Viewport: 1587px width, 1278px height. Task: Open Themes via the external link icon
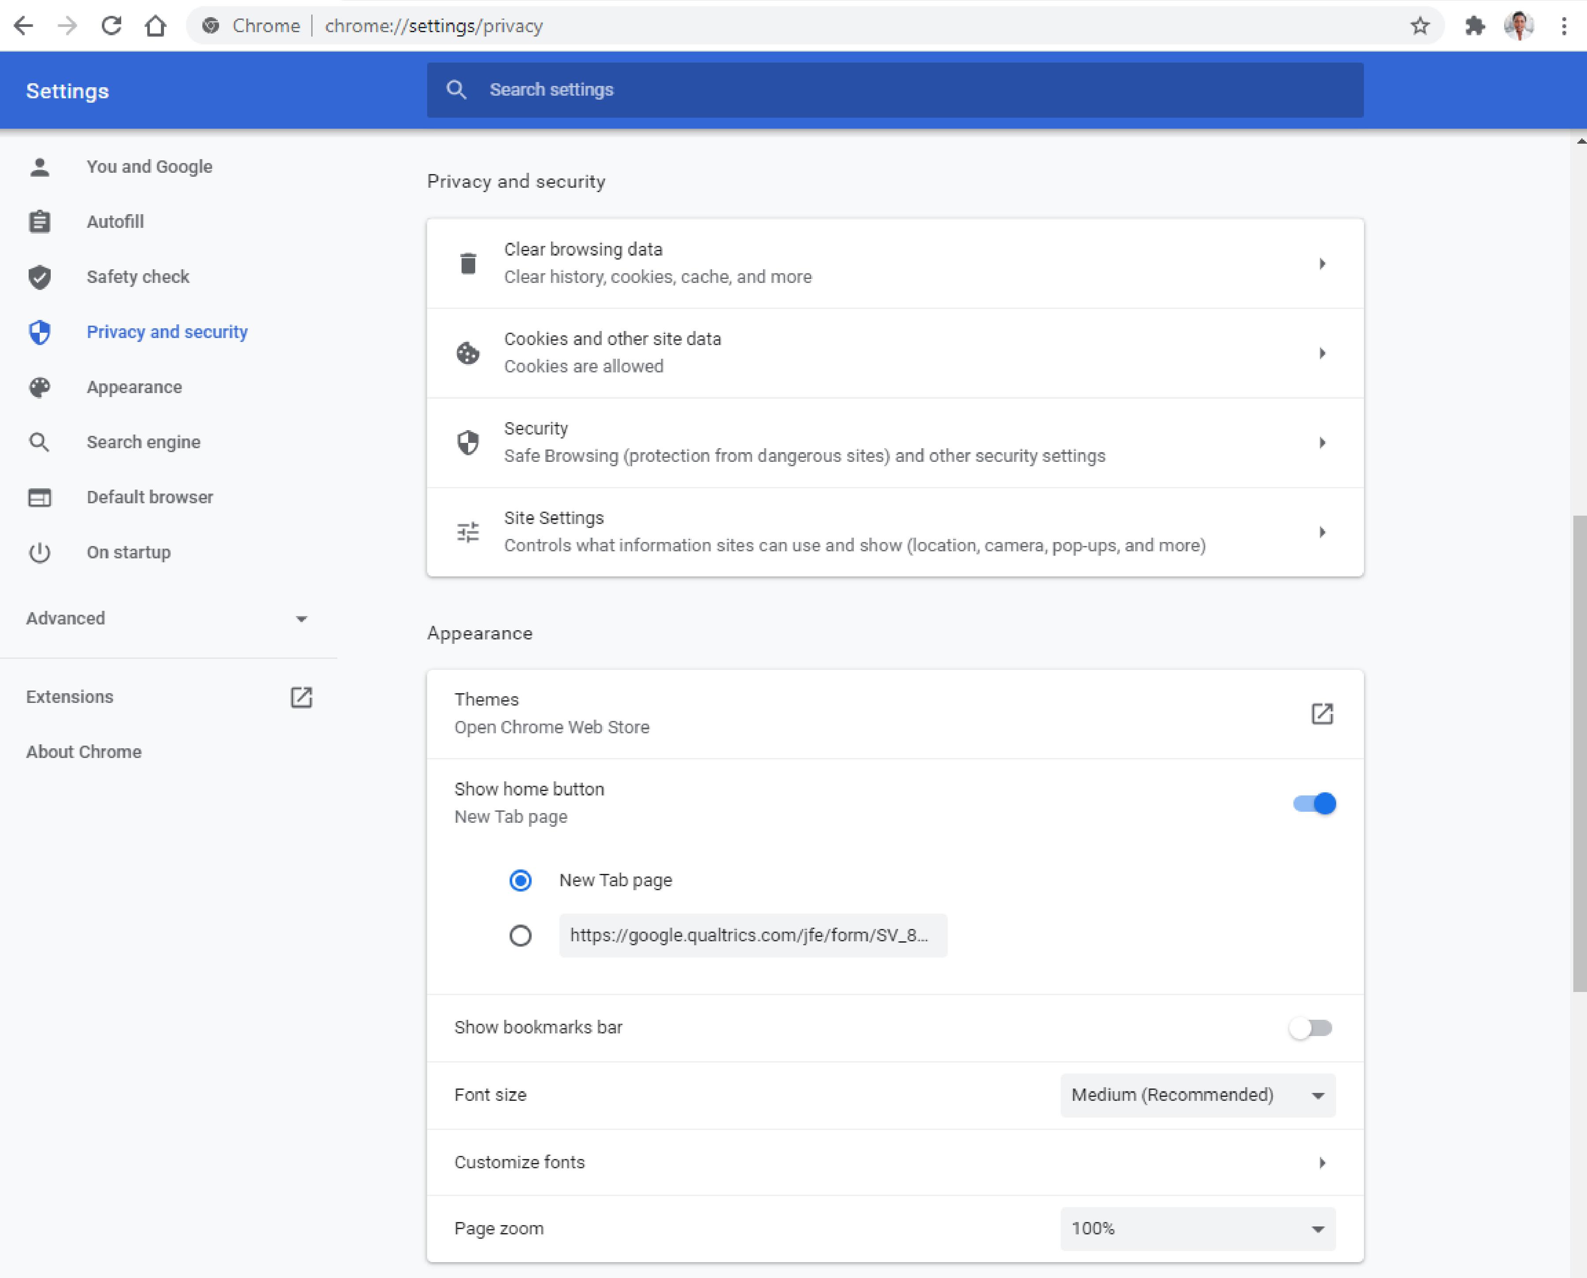(1322, 713)
